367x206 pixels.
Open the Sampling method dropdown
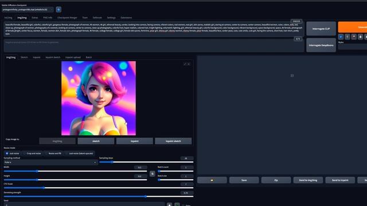(50, 163)
